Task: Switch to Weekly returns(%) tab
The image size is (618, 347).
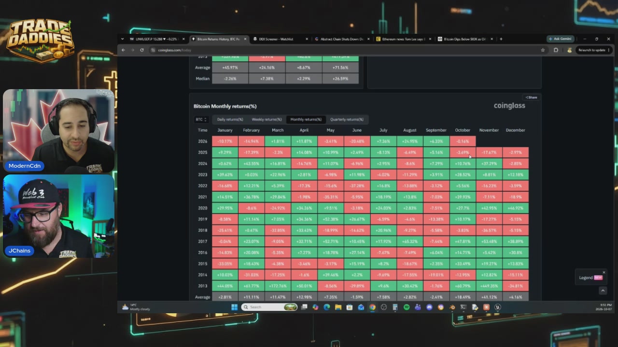Action: click(267, 120)
